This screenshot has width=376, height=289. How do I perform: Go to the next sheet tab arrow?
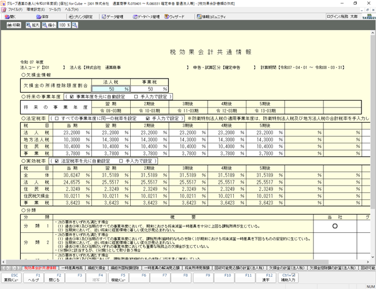pos(14,268)
